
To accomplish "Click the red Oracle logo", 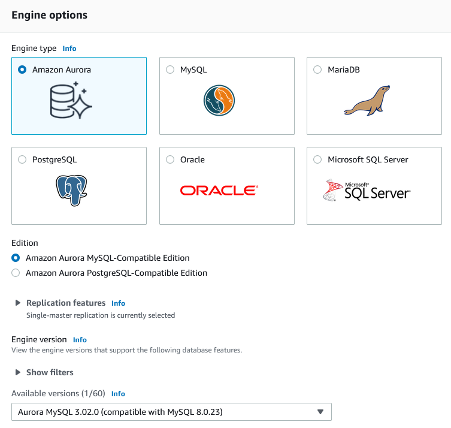I will 219,191.
